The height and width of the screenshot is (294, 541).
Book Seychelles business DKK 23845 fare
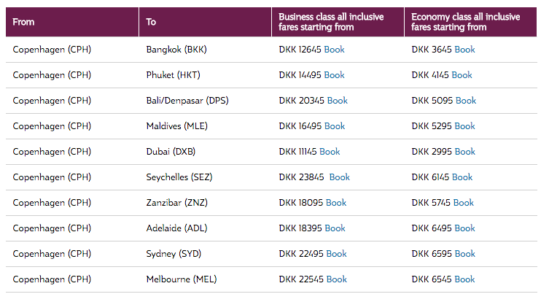pos(340,177)
